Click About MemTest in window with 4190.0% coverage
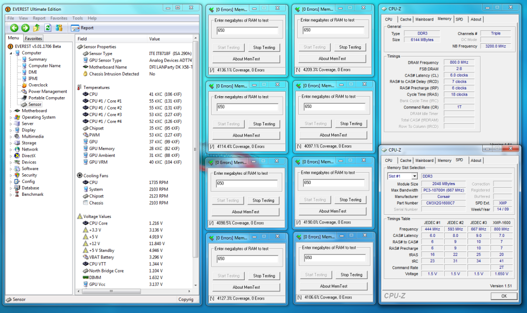527x313 pixels. (x=332, y=211)
